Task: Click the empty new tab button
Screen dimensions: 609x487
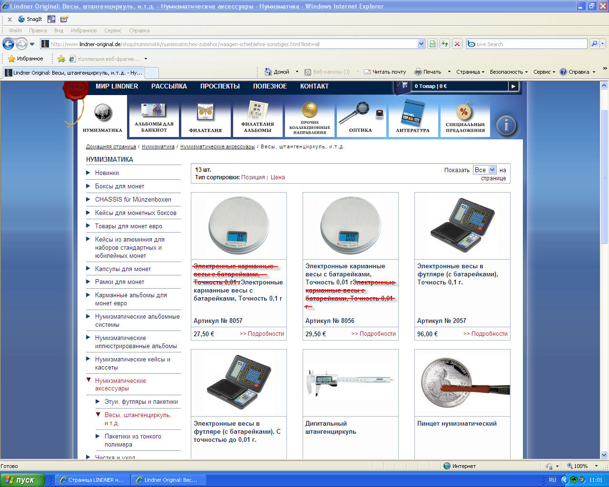Action: click(151, 73)
